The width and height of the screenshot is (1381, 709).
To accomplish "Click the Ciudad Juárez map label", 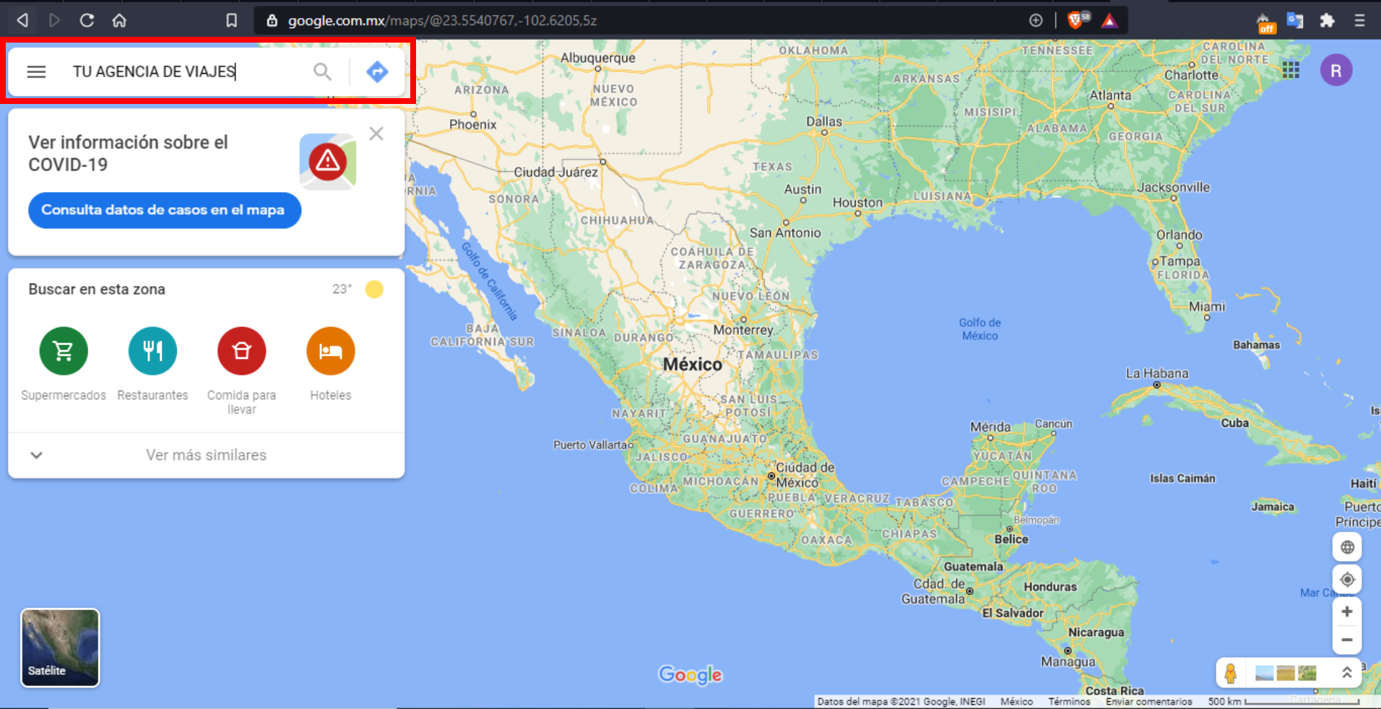I will point(555,172).
